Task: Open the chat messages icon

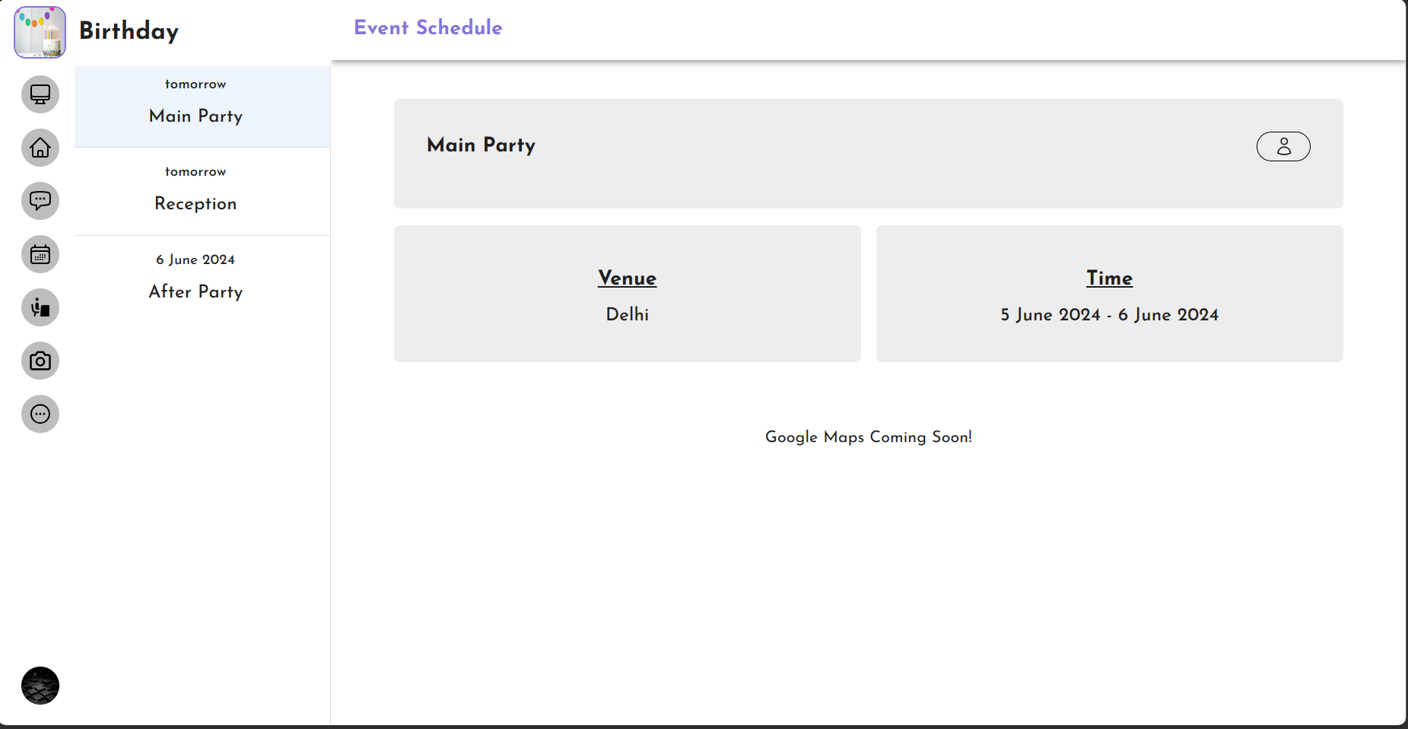Action: point(40,201)
